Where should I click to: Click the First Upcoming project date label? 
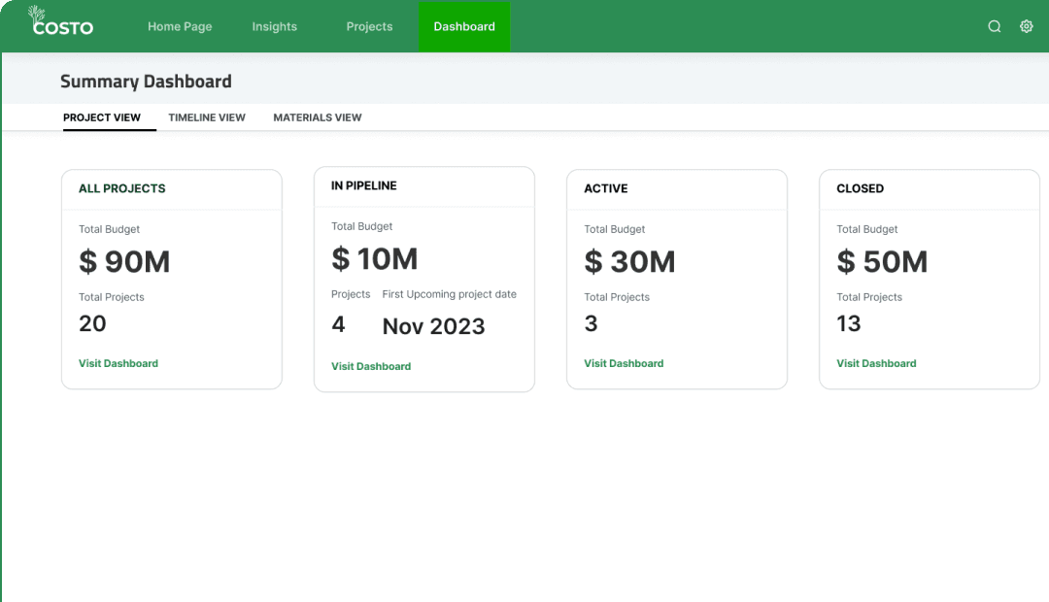449,294
